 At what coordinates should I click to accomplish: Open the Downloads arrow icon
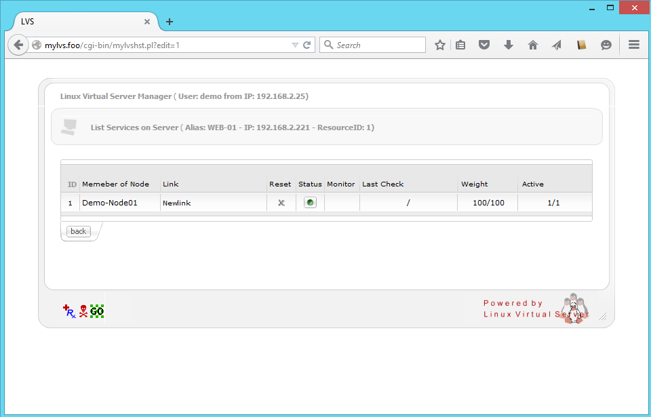[508, 45]
